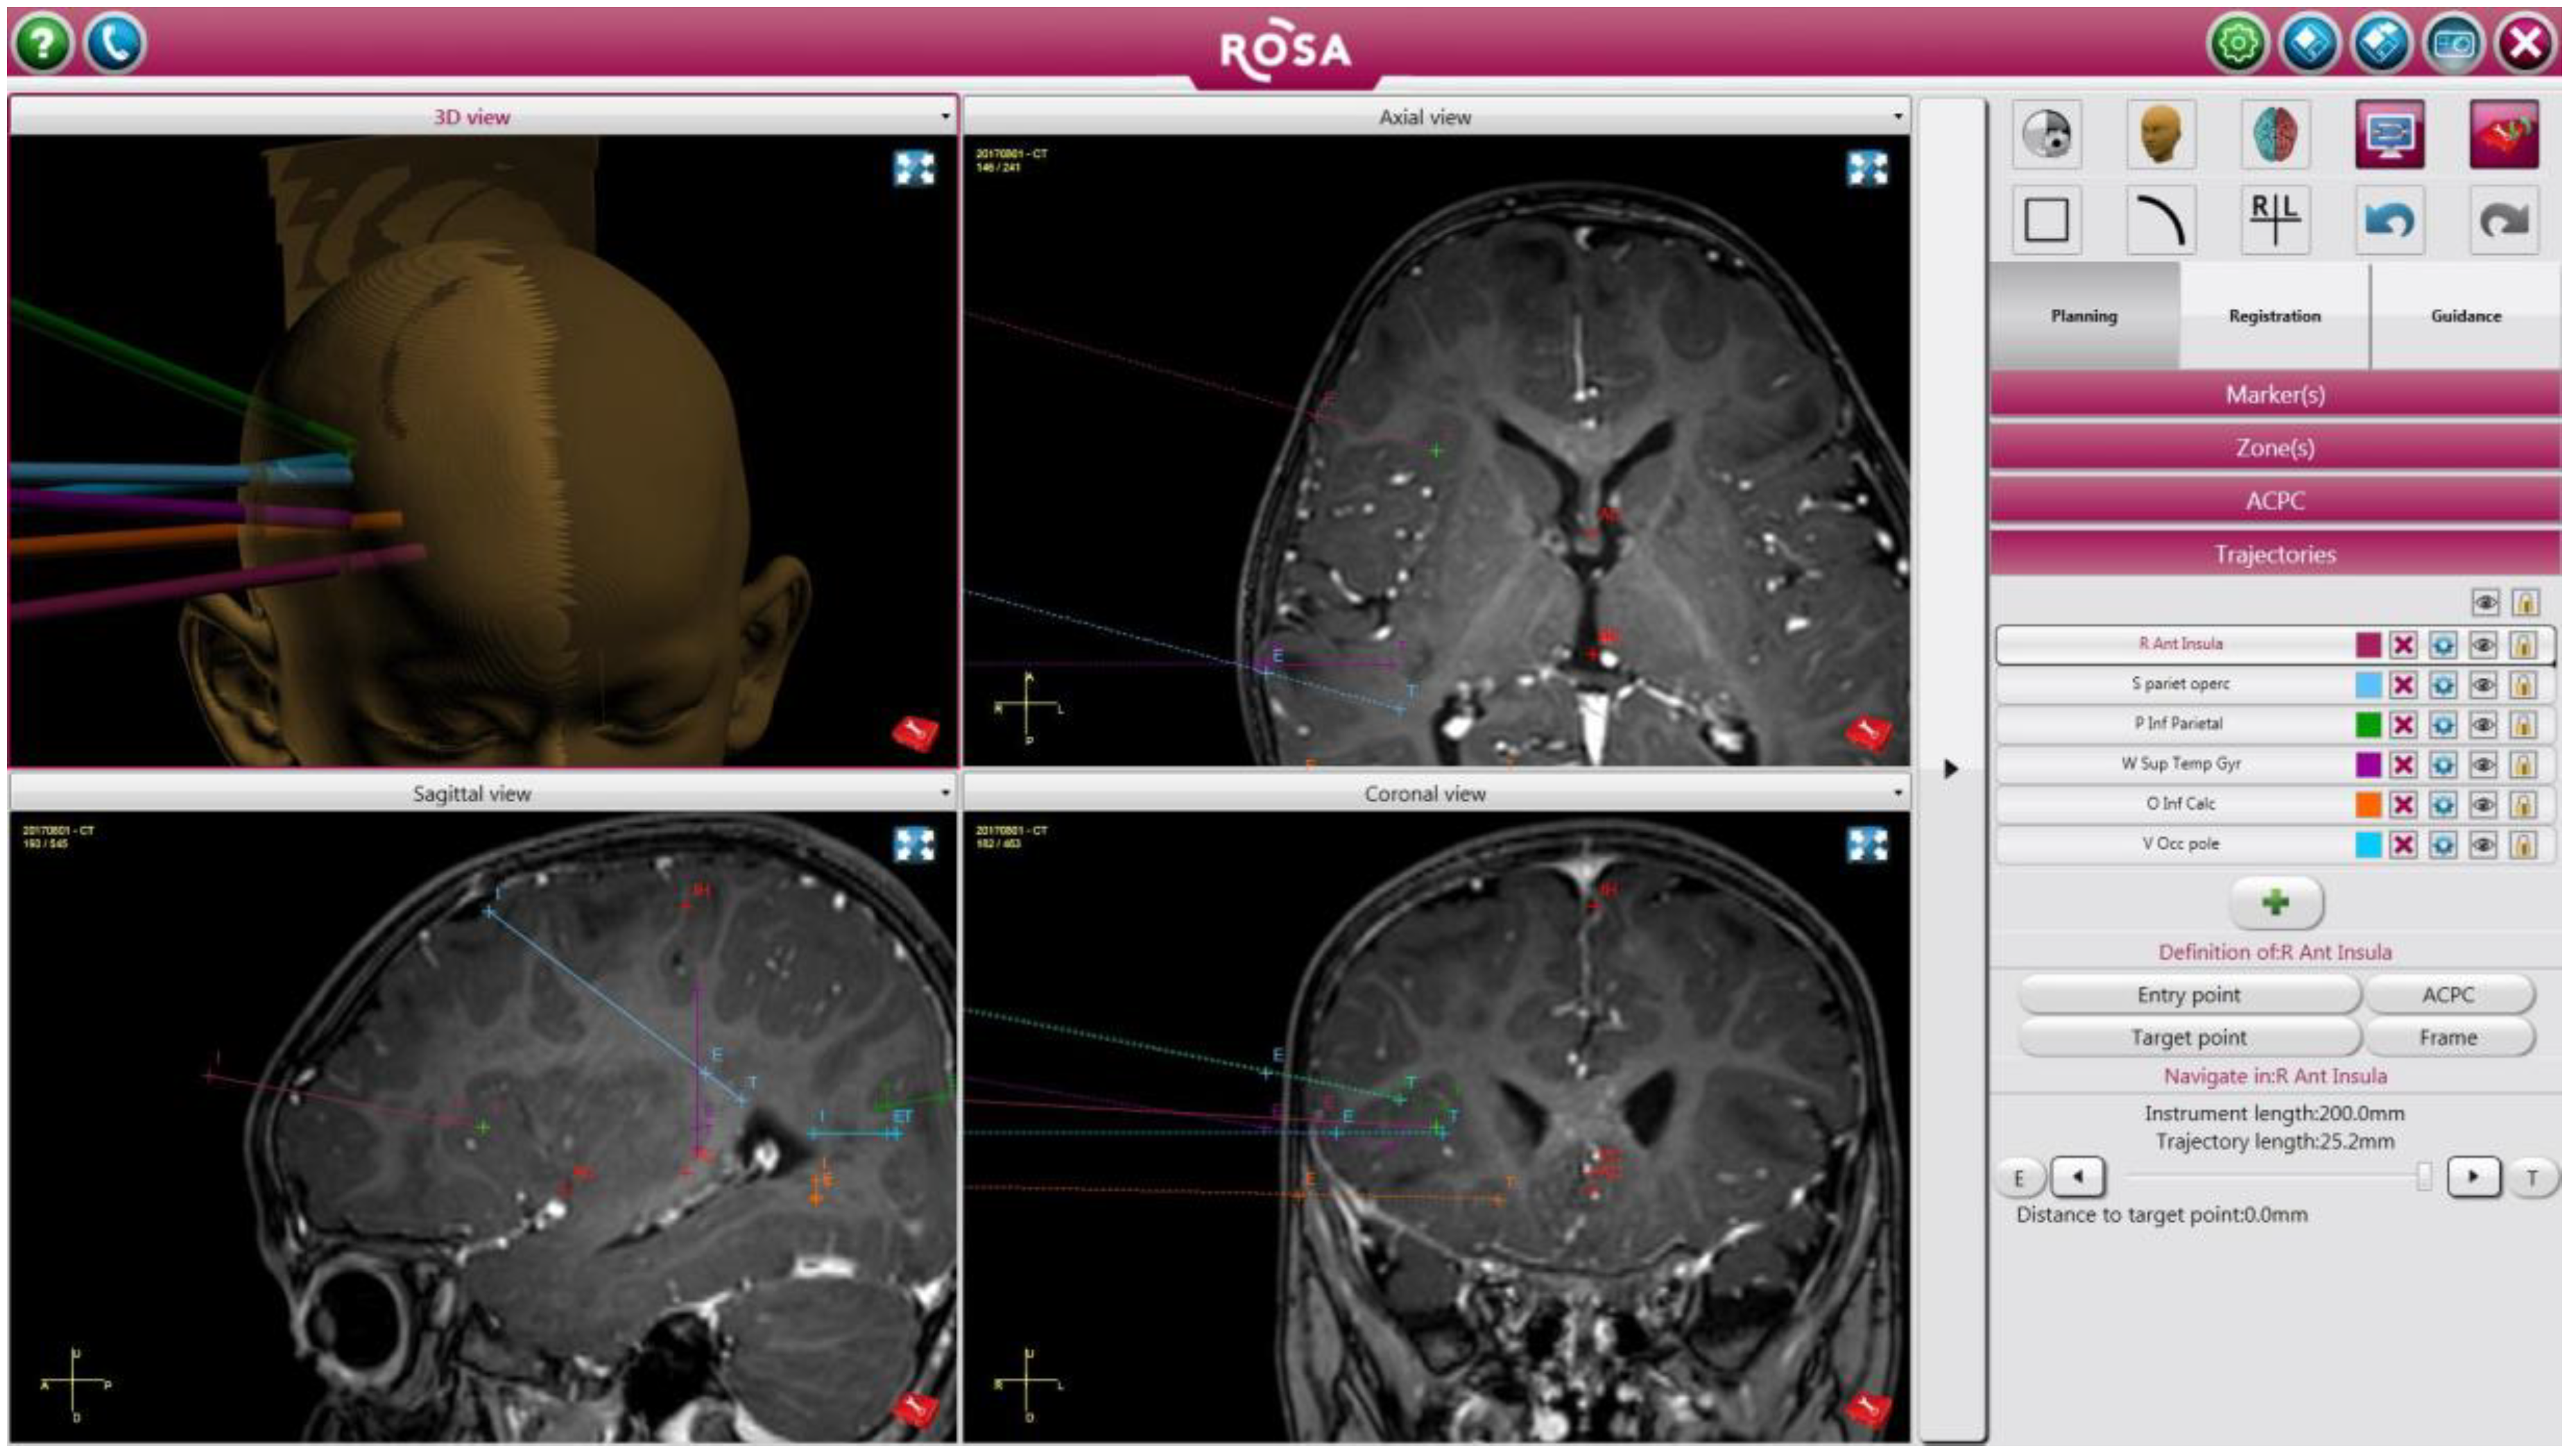Screen dimensions: 2576x1455
Task: Collapse the side panel with arrow
Action: pos(1950,769)
